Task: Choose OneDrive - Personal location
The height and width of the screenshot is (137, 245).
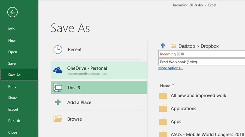Action: pos(99,70)
